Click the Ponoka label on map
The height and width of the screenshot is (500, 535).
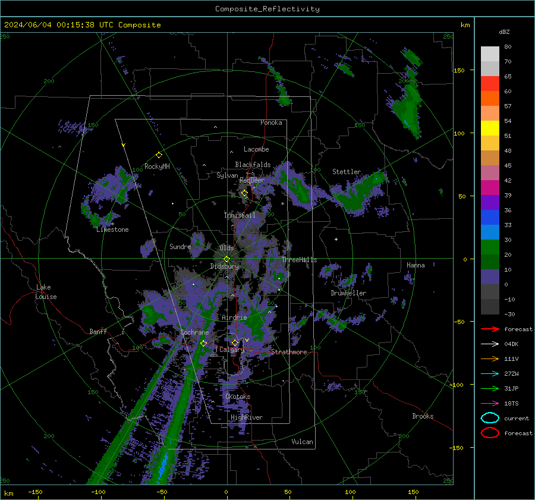[271, 122]
